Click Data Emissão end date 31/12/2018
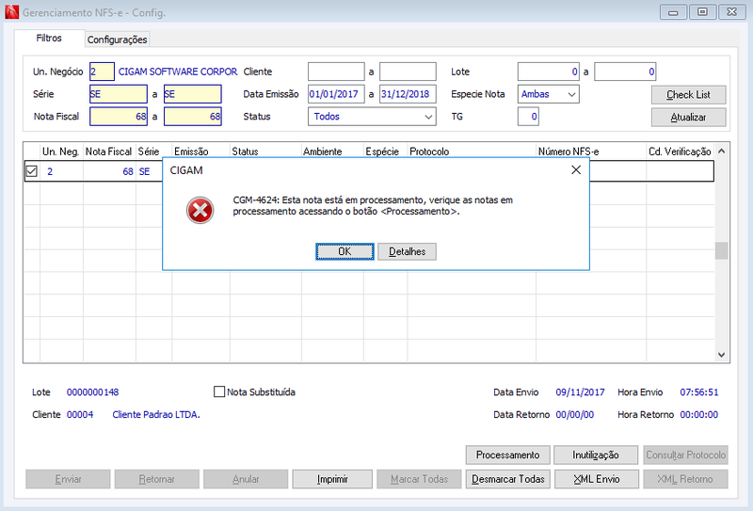 tap(408, 94)
